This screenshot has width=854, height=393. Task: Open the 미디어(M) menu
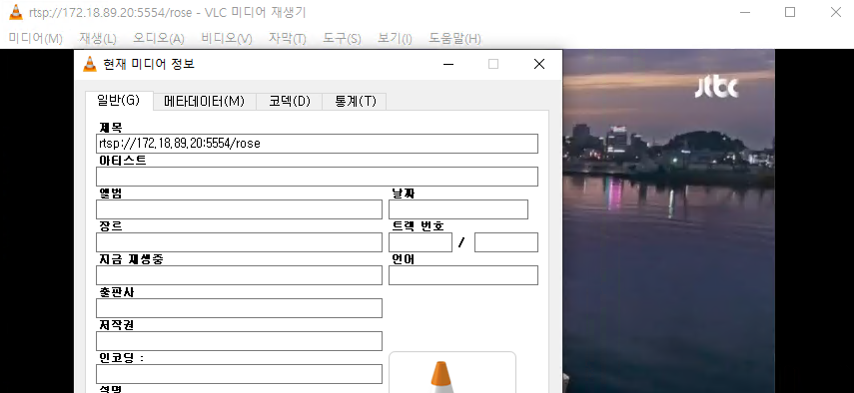pyautogui.click(x=35, y=39)
